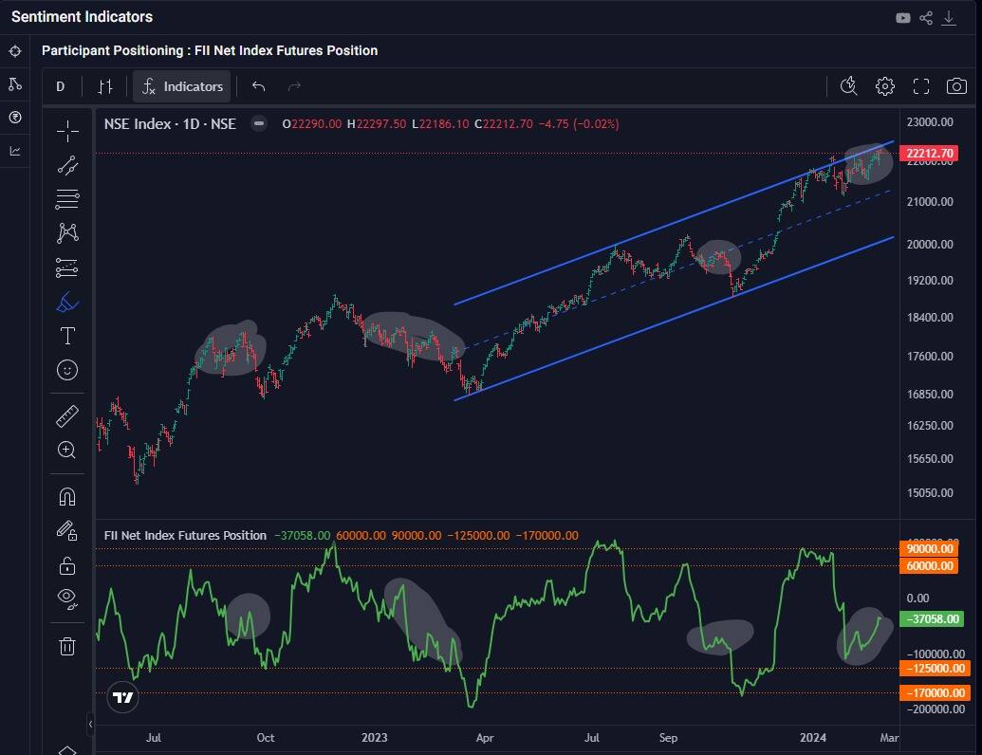
Task: Activate the zoom in tool
Action: pos(67,450)
